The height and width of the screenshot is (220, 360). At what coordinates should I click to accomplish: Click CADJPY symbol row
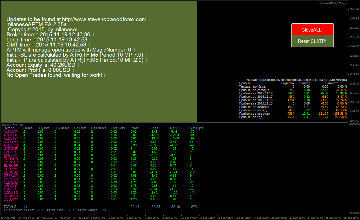coord(10,152)
